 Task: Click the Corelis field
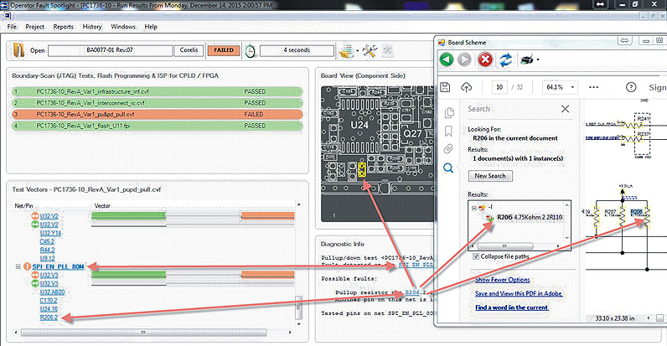[x=189, y=50]
